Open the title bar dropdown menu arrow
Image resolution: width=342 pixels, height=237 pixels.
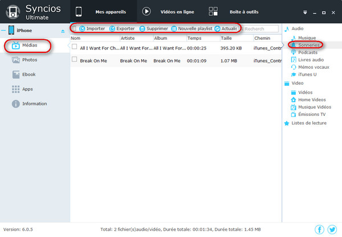pyautogui.click(x=305, y=11)
